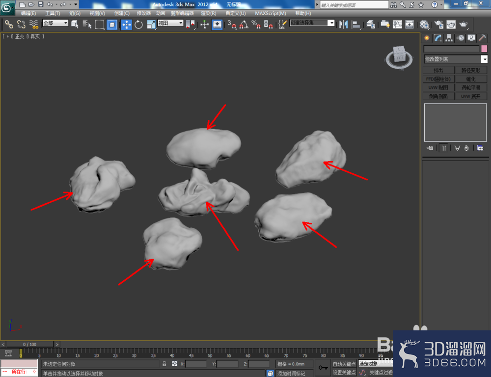Image resolution: width=491 pixels, height=377 pixels.
Task: Click the Select and Manipulate icon
Action: 204,25
